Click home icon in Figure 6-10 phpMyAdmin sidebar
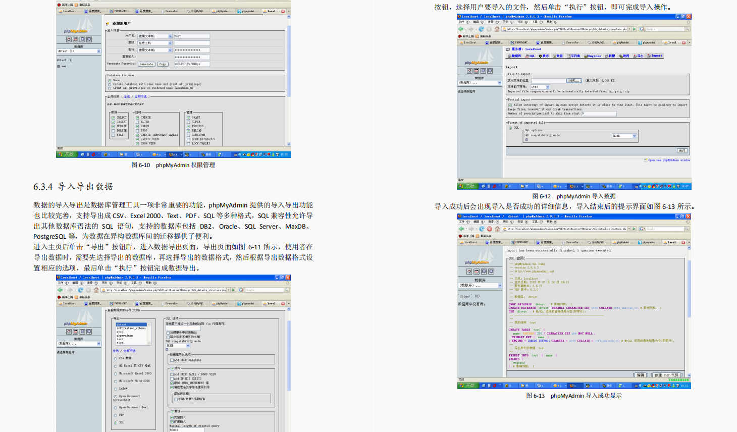Image resolution: width=737 pixels, height=432 pixels. coord(69,39)
